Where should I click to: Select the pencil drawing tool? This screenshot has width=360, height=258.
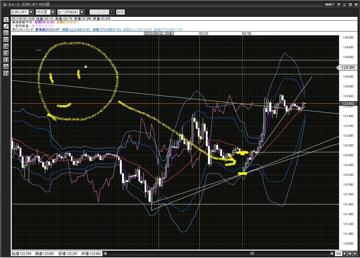point(6,26)
